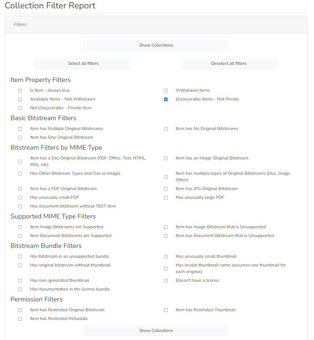Tick Item has a PDF Original Bitstream

click(x=20, y=189)
